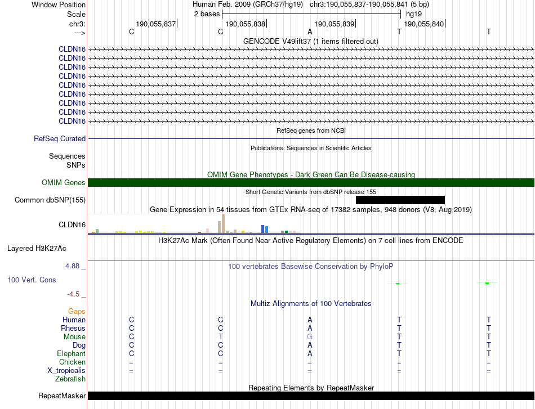
Task: Select the black dbSNP variant item
Action: point(400,200)
